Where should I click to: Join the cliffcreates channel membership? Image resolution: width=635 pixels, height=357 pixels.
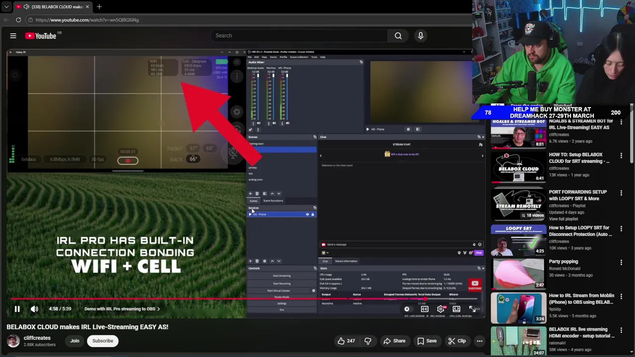tap(74, 341)
